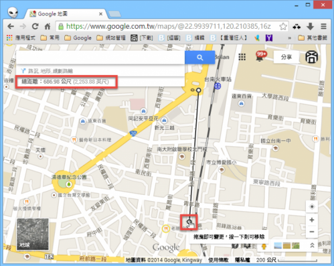Zoom in the map with plus
The width and height of the screenshot is (334, 266).
click(x=312, y=220)
